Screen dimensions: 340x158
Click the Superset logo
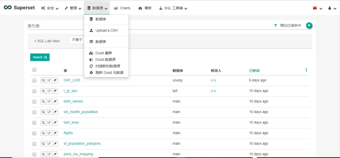point(19,8)
